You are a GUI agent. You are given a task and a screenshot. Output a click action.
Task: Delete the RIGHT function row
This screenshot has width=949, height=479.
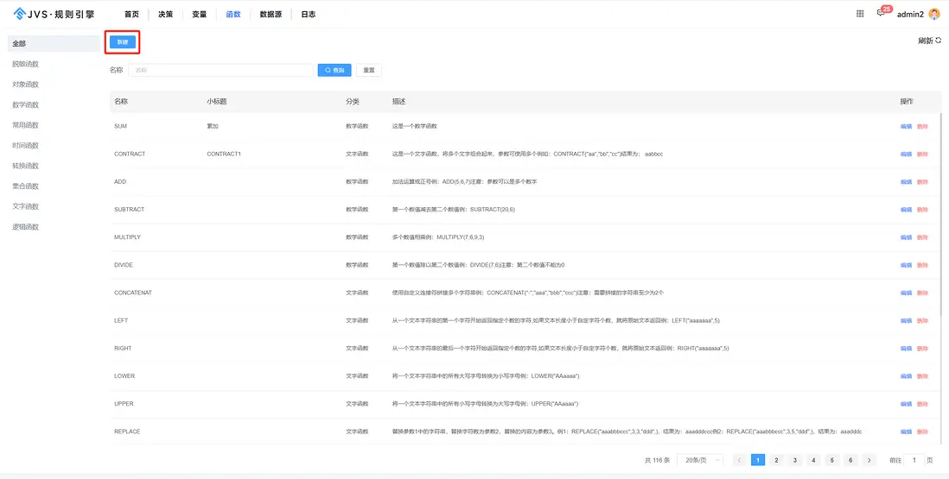(922, 349)
